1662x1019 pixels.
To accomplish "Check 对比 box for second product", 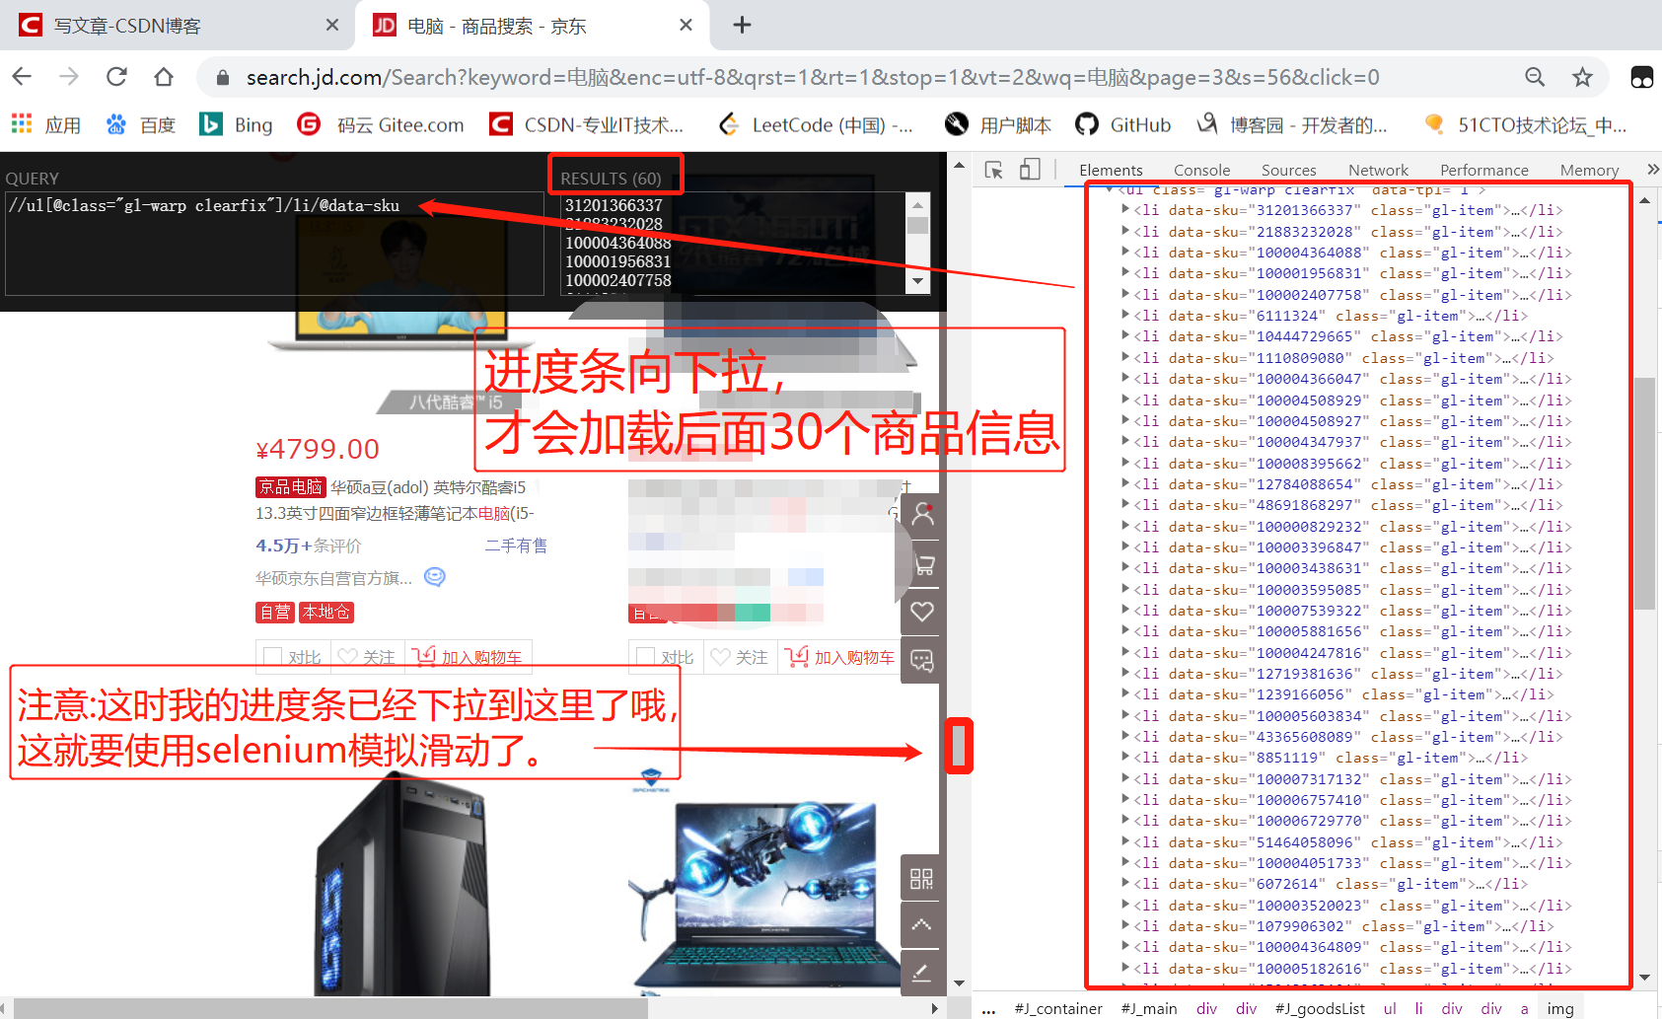I will click(x=645, y=657).
